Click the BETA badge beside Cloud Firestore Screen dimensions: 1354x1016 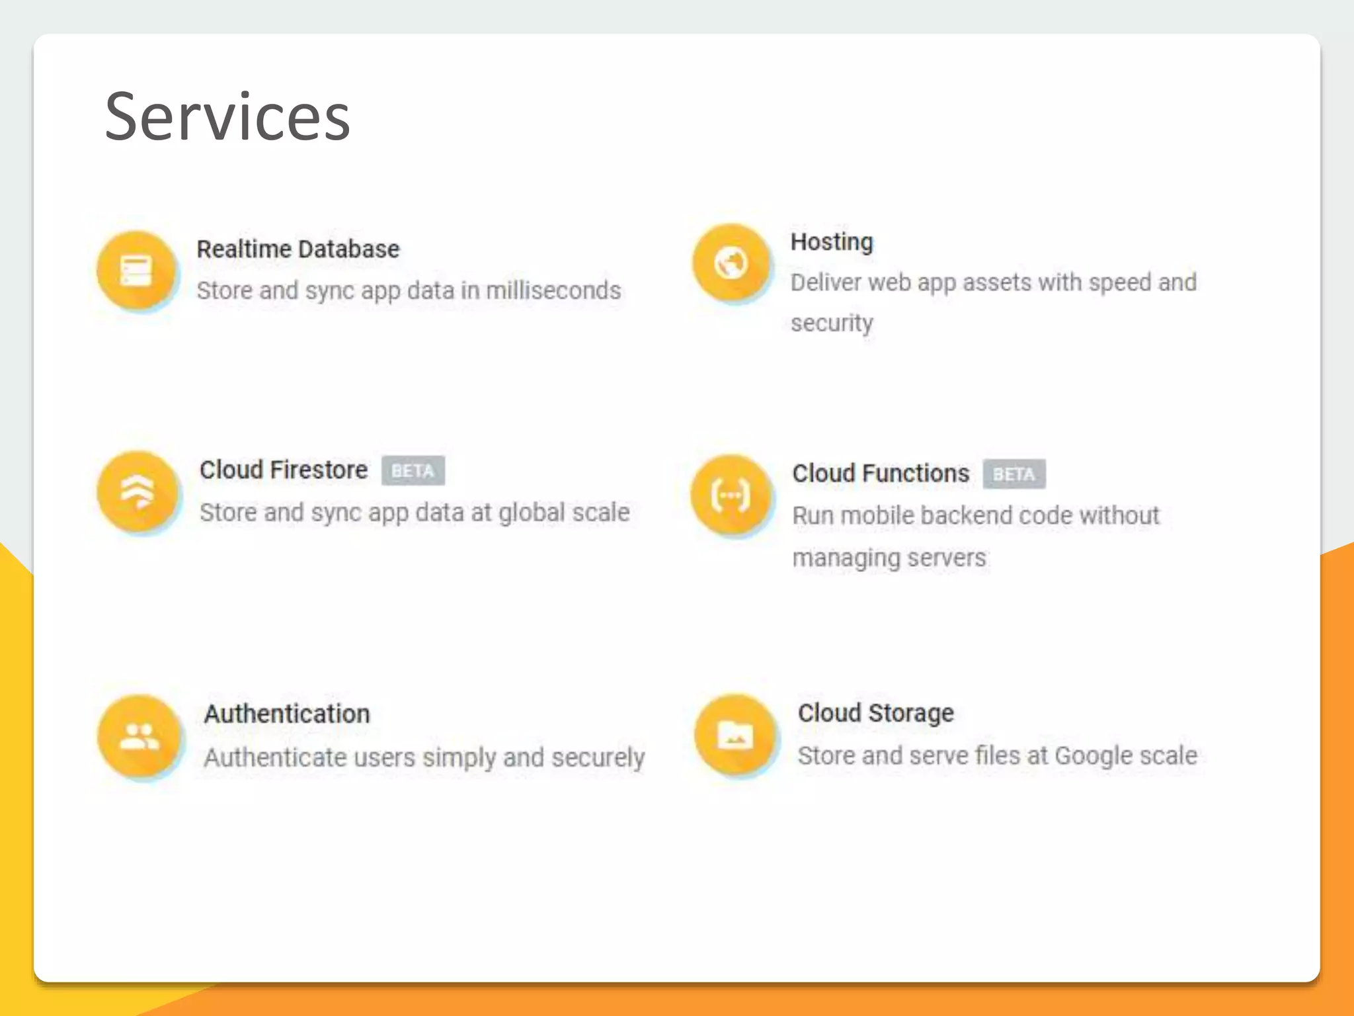pos(413,471)
